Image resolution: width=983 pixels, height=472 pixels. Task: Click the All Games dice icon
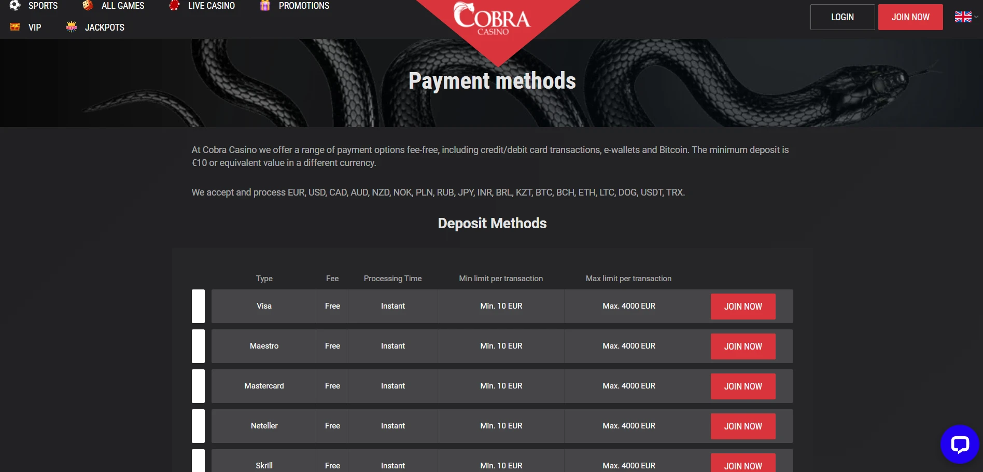pos(88,6)
